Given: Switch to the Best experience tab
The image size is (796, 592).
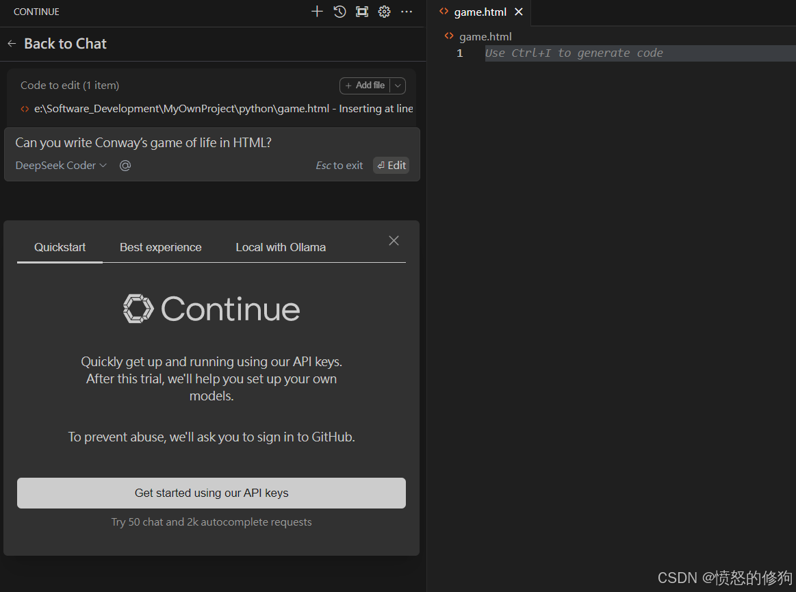Looking at the screenshot, I should 160,247.
